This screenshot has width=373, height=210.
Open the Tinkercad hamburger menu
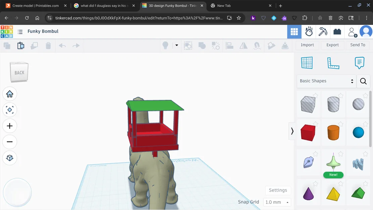(20, 31)
